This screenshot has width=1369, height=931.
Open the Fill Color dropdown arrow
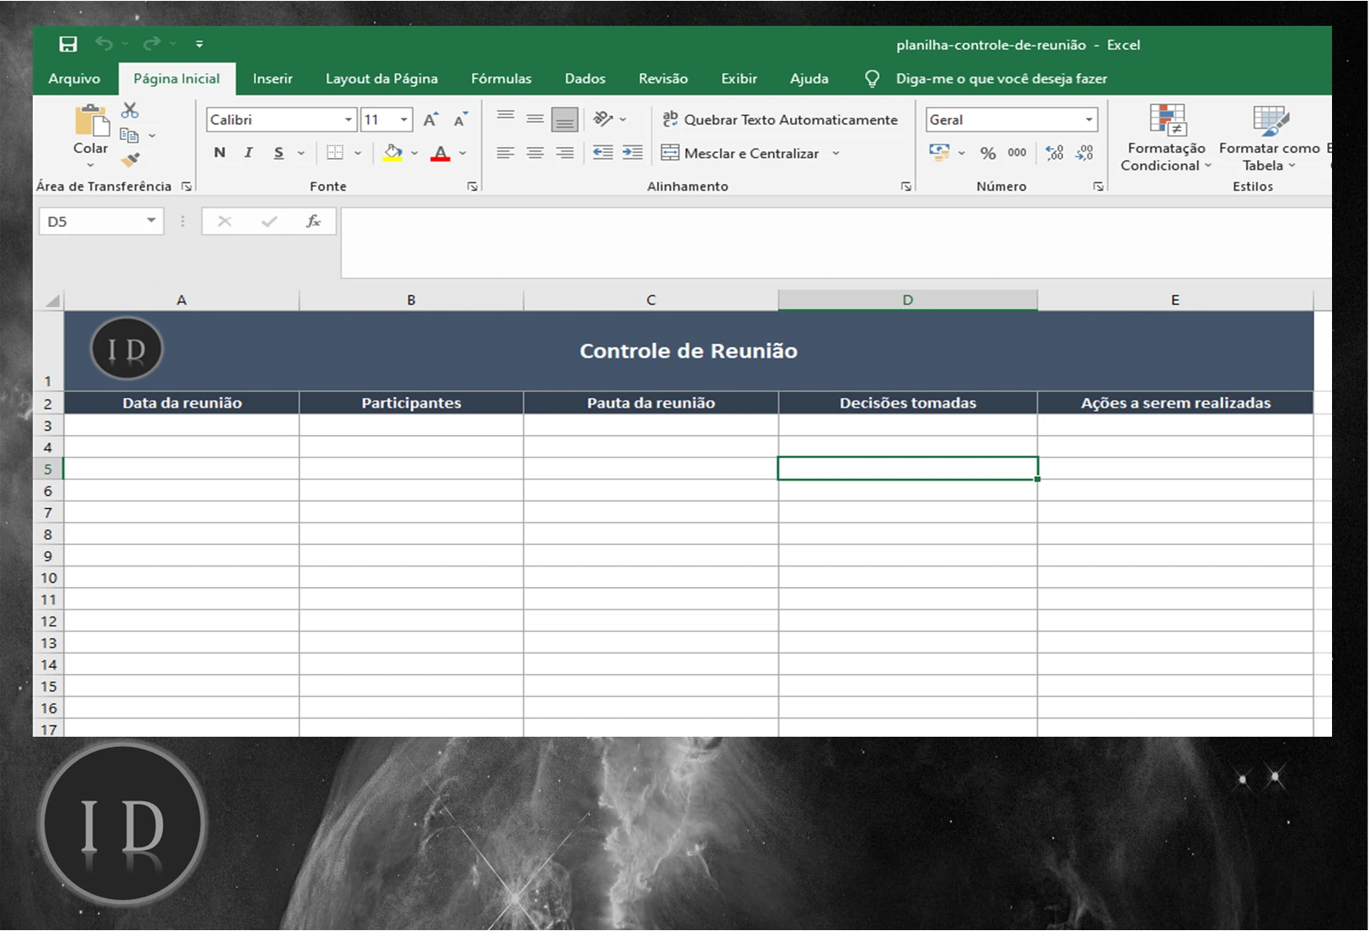414,153
